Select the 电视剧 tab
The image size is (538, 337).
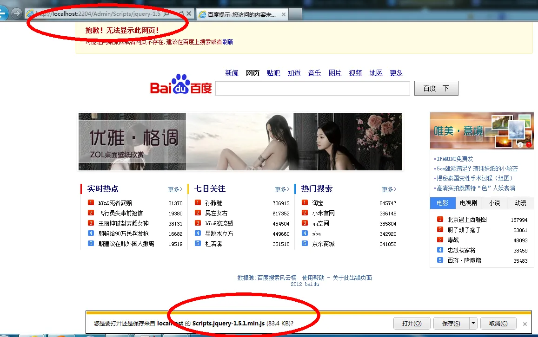coord(468,203)
